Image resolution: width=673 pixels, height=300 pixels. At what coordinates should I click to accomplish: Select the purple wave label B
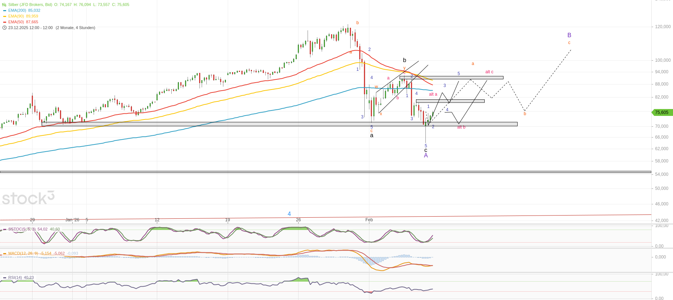point(569,35)
